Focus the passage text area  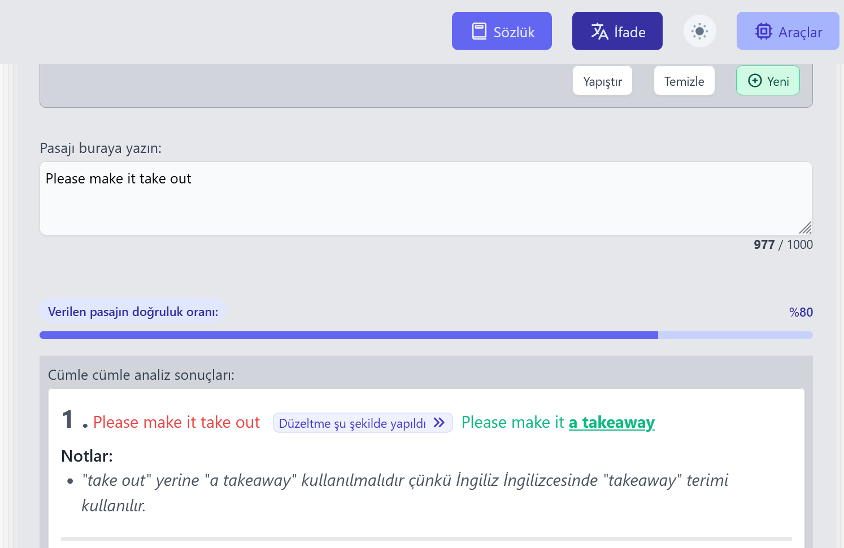tap(426, 199)
